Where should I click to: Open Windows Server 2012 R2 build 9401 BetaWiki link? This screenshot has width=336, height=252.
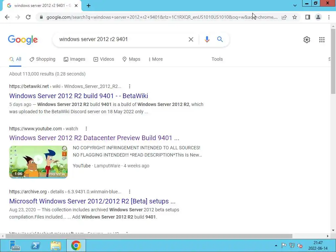coord(78,96)
